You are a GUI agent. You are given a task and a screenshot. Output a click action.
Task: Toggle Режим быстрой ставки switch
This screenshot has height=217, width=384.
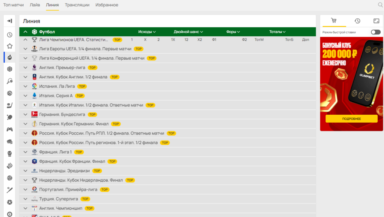point(375,32)
